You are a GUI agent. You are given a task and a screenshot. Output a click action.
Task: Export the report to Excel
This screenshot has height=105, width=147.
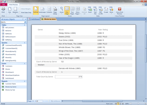click(90, 10)
